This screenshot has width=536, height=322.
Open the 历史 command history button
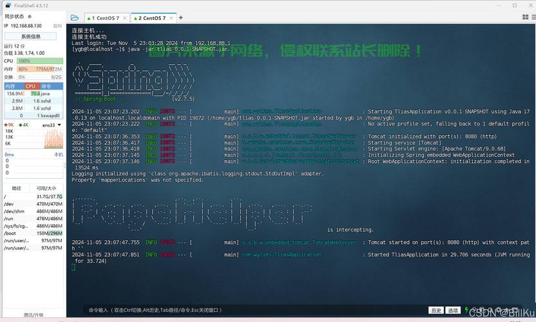436,310
